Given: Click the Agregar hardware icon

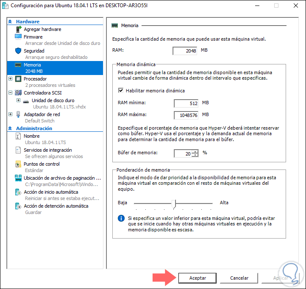Looking at the screenshot, I should pos(18,29).
